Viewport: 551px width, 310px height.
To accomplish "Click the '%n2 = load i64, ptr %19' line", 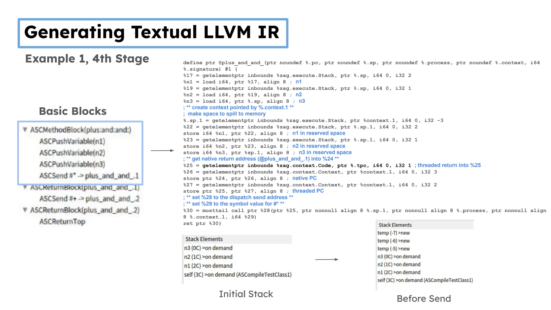I will (x=242, y=95).
